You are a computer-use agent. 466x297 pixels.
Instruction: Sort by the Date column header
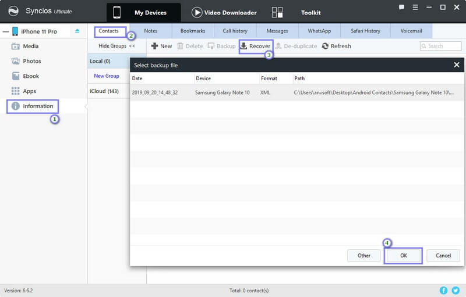tap(163, 78)
